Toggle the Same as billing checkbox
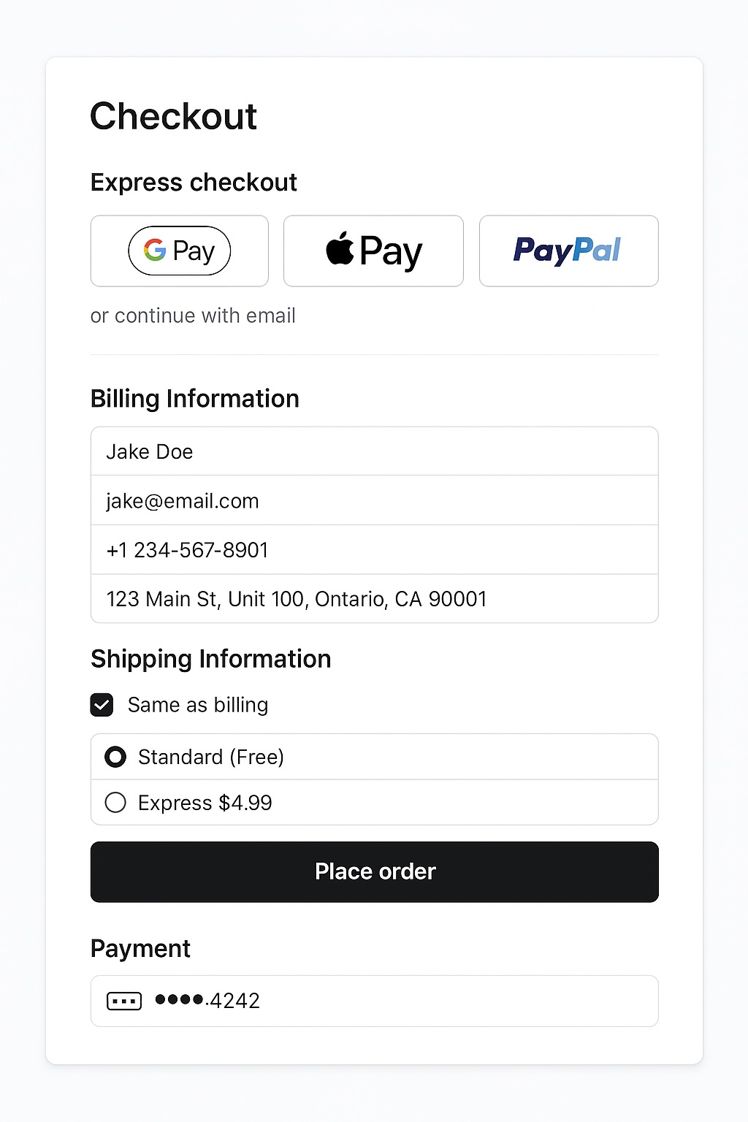Screen dimensions: 748x1122 (102, 705)
